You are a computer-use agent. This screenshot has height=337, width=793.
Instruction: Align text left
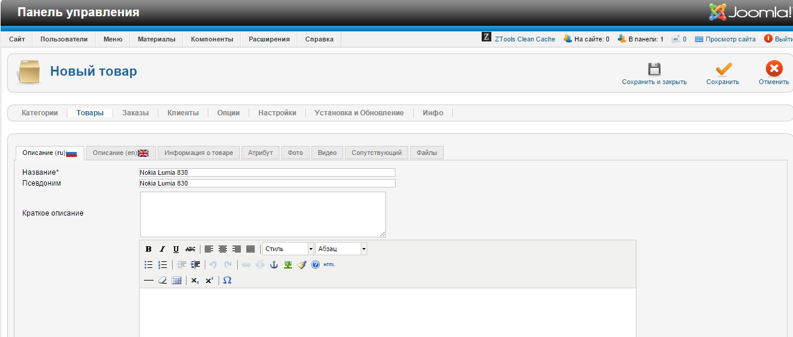209,249
